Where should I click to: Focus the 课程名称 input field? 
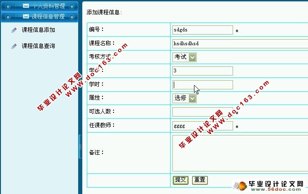(x=240, y=43)
